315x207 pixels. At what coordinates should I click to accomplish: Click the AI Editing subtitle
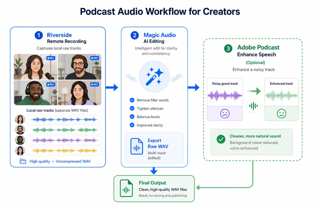pos(154,41)
